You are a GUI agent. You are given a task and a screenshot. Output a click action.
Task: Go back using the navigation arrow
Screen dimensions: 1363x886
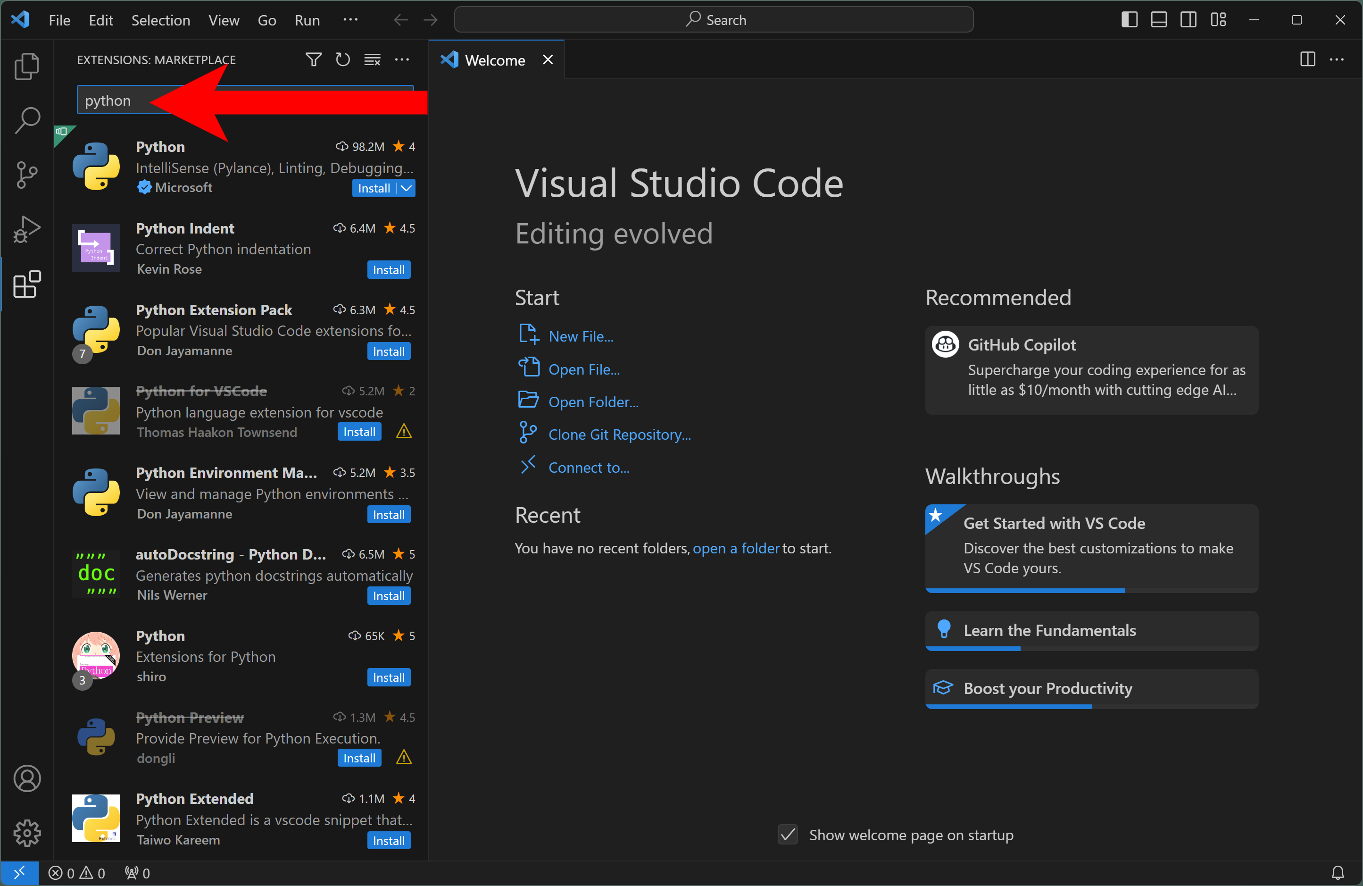click(x=401, y=20)
